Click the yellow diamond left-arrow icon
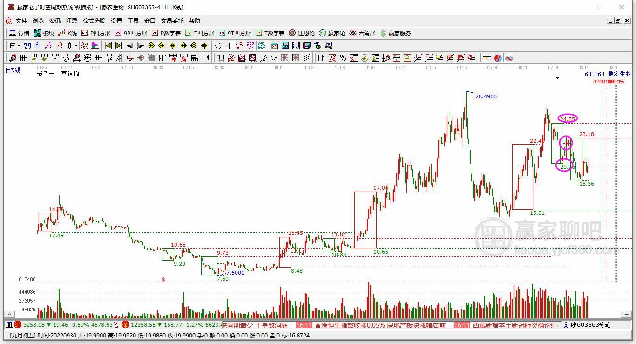This screenshot has height=344, width=636. click(x=151, y=46)
